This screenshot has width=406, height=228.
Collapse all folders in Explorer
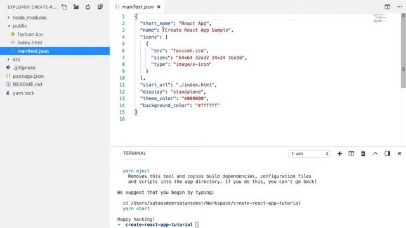pos(100,7)
